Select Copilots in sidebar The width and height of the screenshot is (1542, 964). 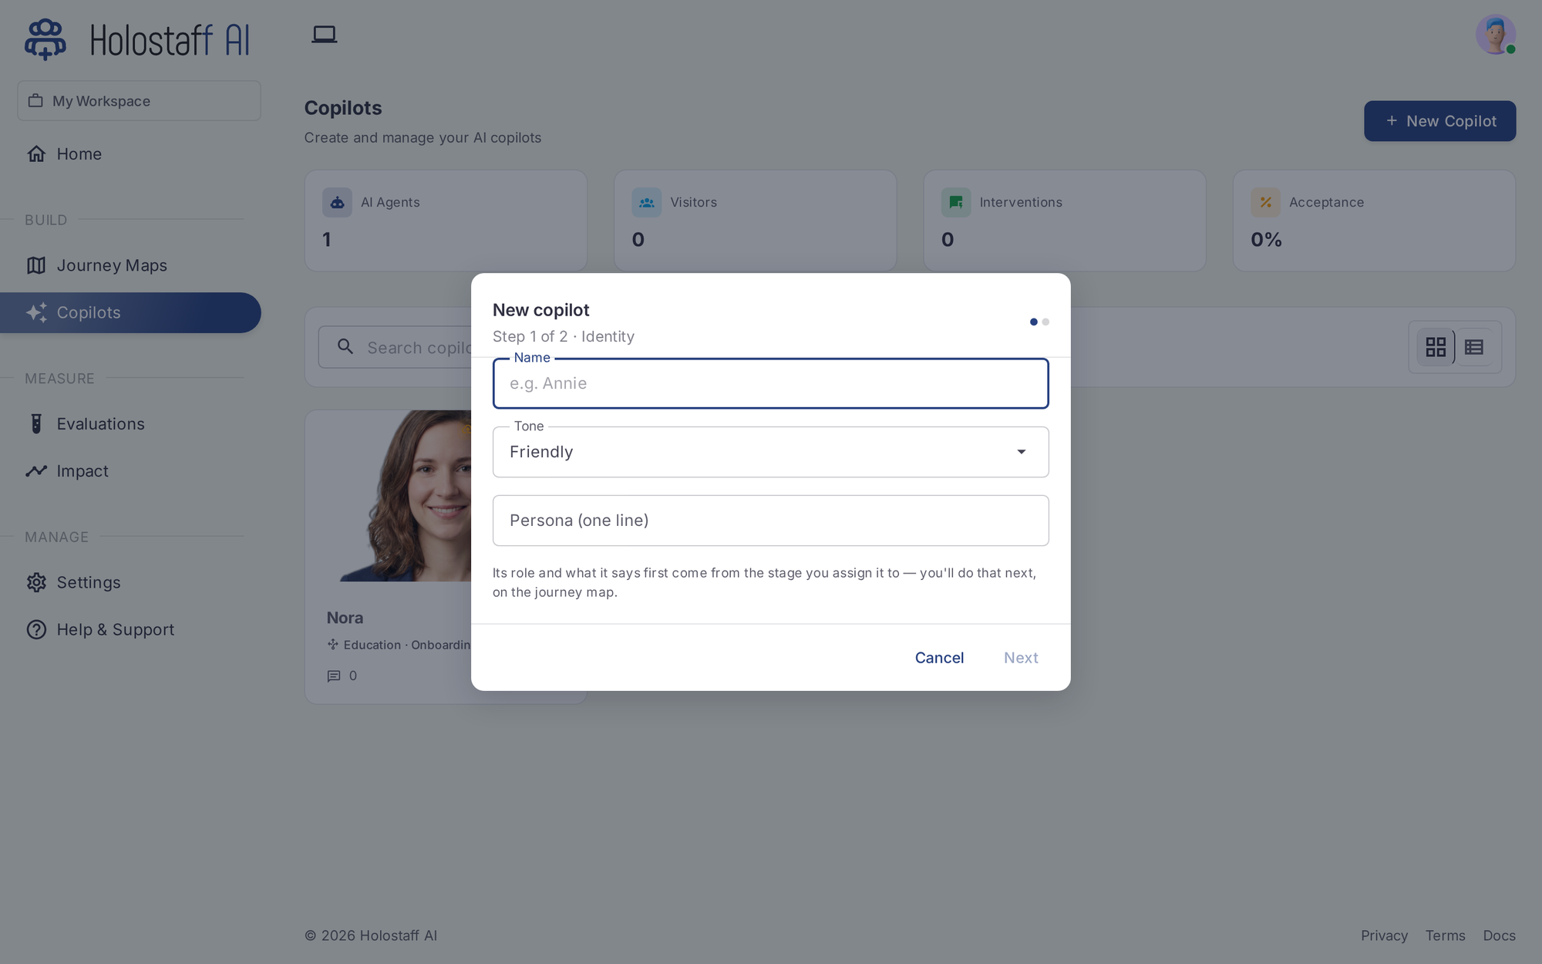(x=130, y=312)
